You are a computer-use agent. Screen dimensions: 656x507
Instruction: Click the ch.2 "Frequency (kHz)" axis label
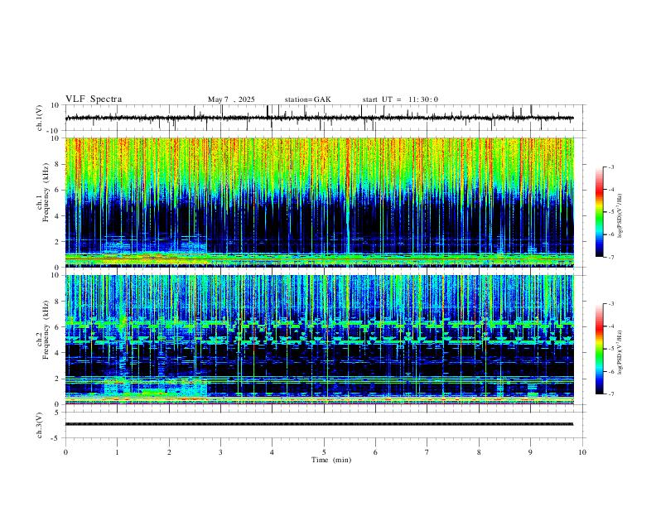[46, 330]
